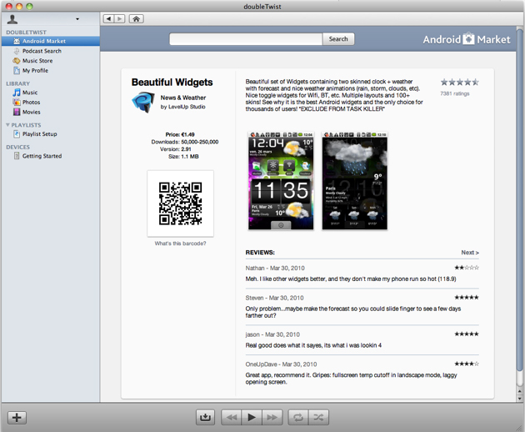Open the user account dropdown arrow
Viewport: 525px width, 432px height.
pyautogui.click(x=77, y=19)
